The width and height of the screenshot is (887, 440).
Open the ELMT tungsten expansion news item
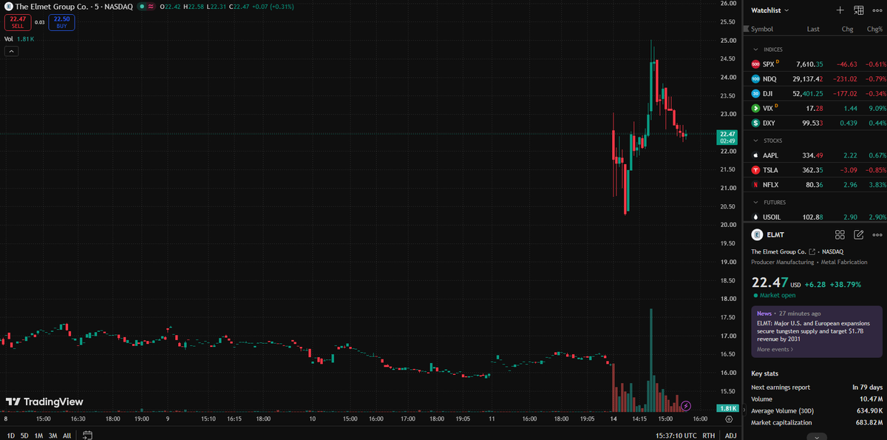(817, 331)
